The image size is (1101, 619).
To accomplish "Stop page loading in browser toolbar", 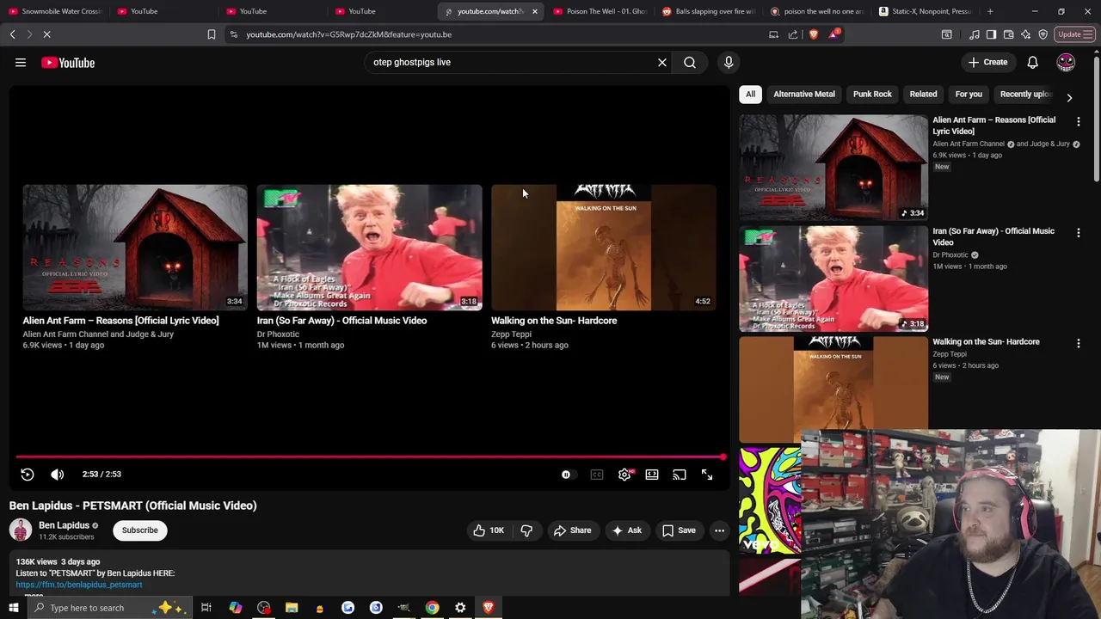I will 46,34.
